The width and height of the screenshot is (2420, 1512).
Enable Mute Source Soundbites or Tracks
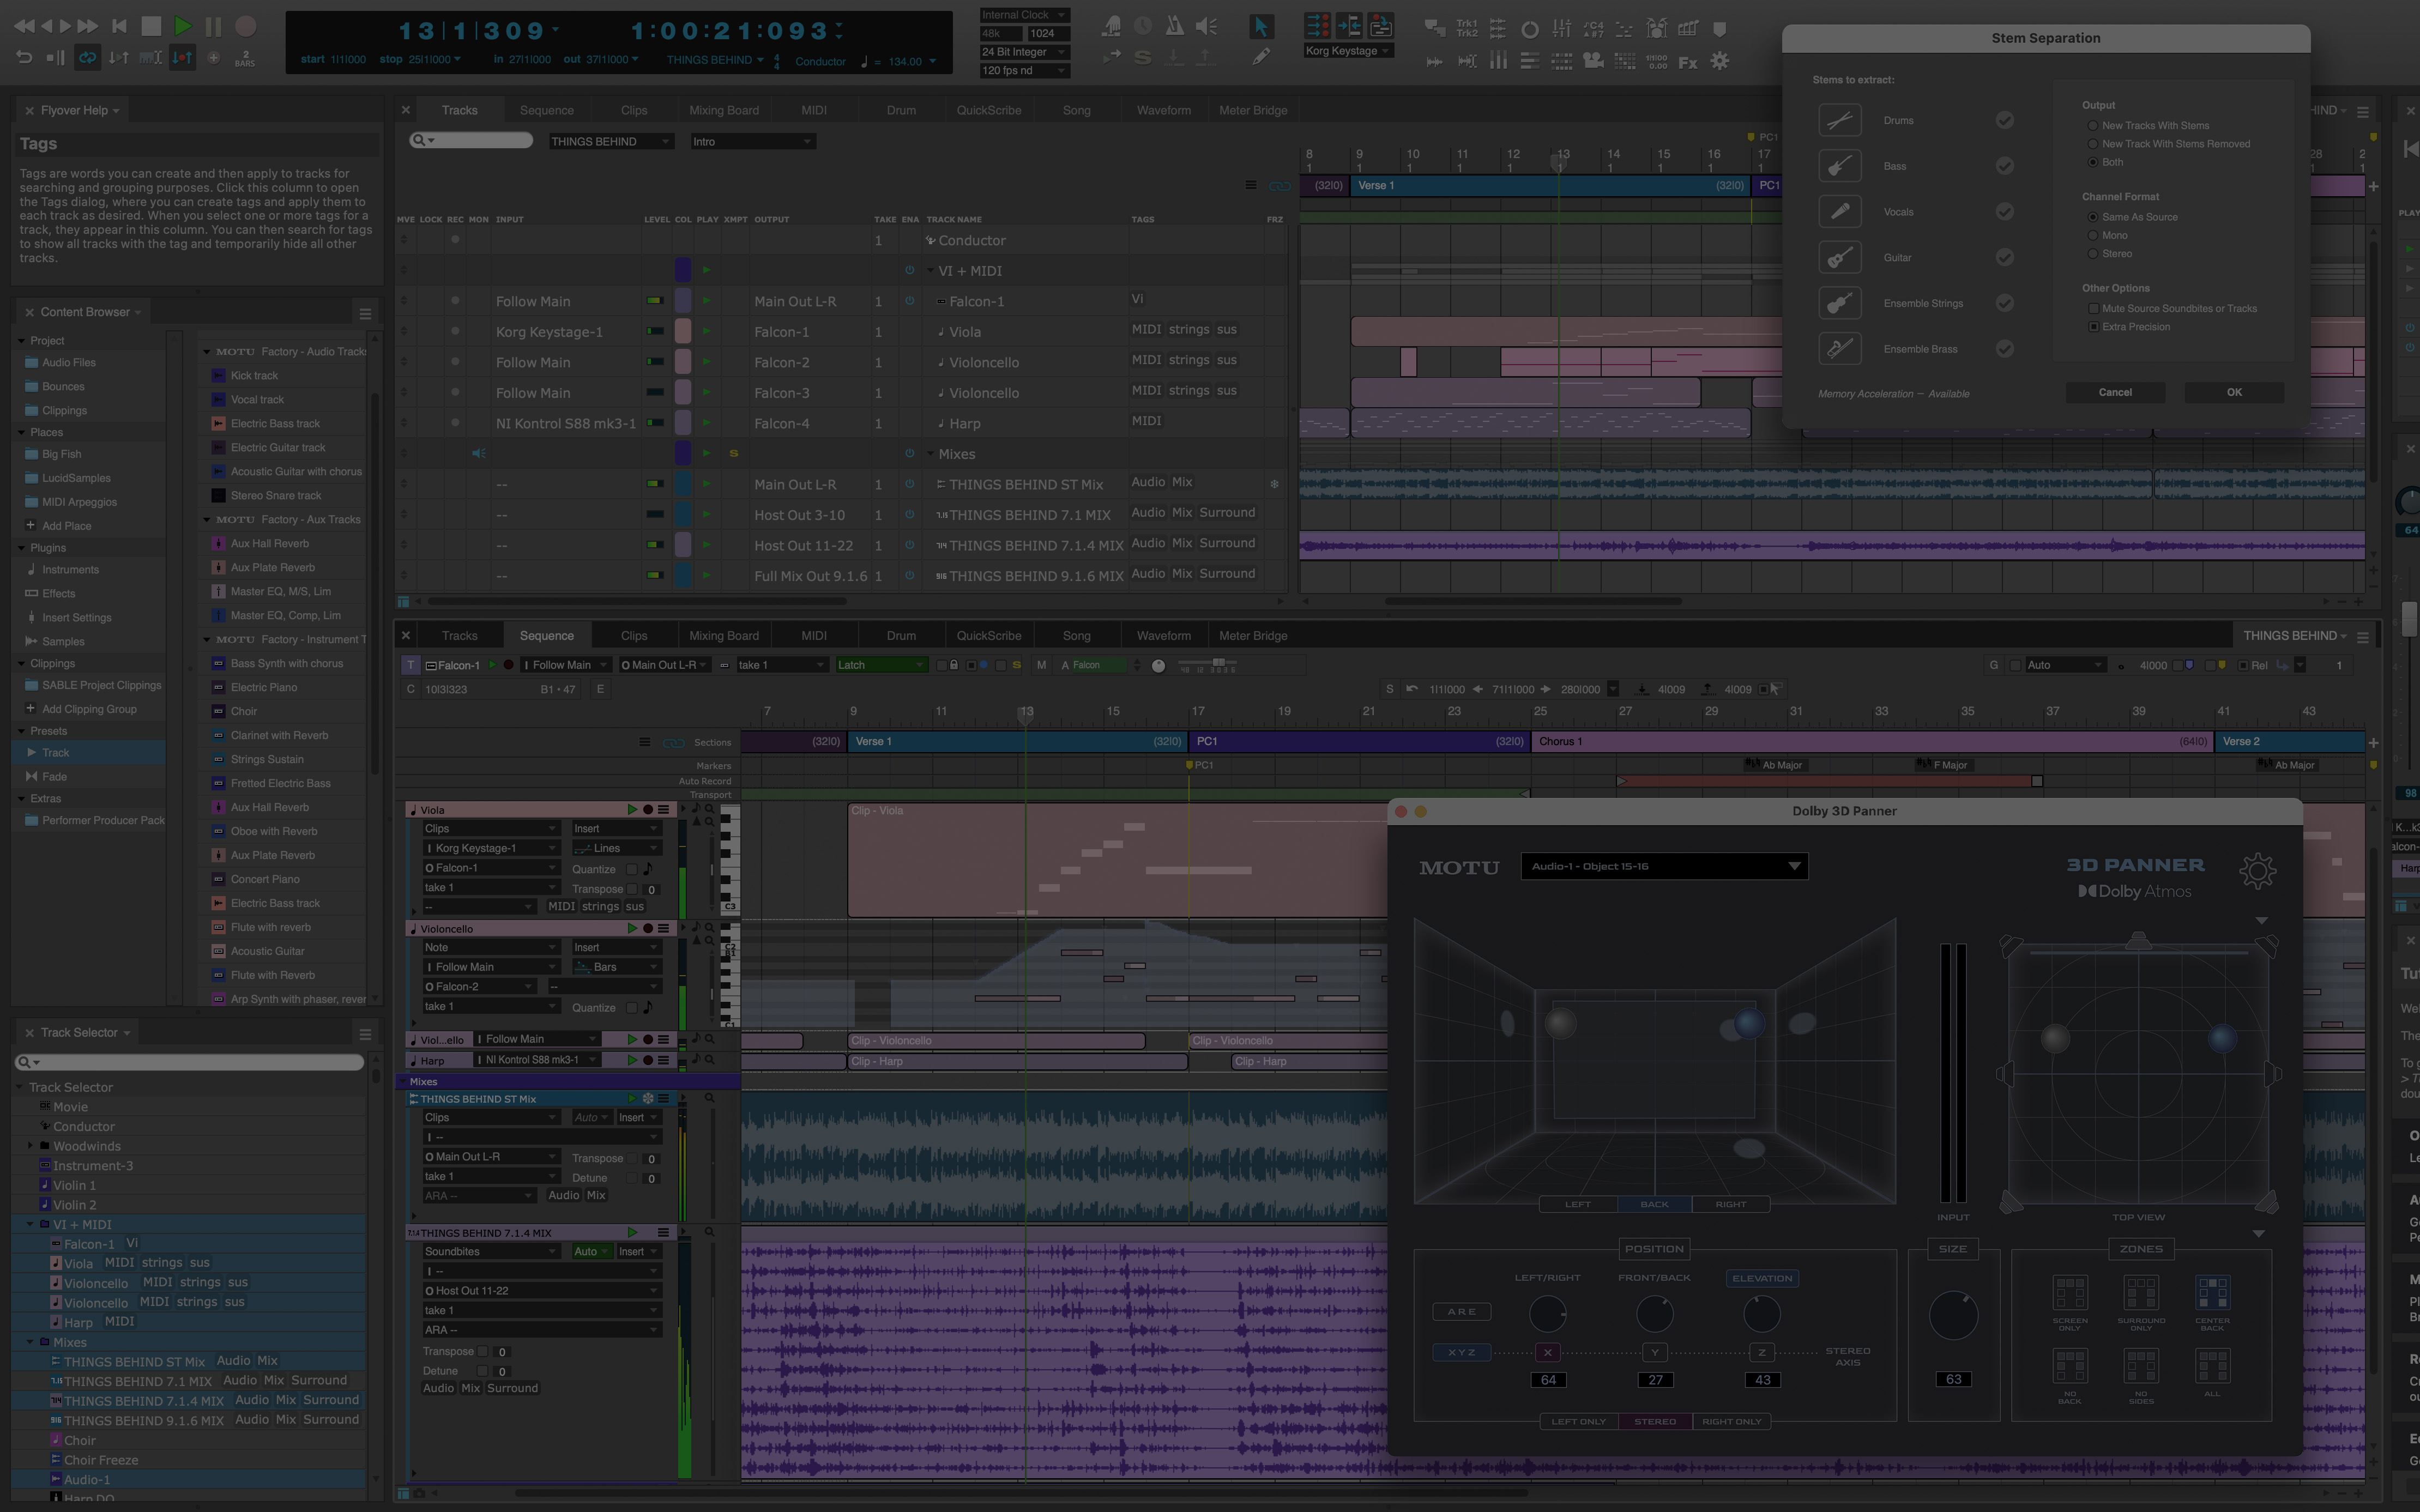pos(2093,309)
